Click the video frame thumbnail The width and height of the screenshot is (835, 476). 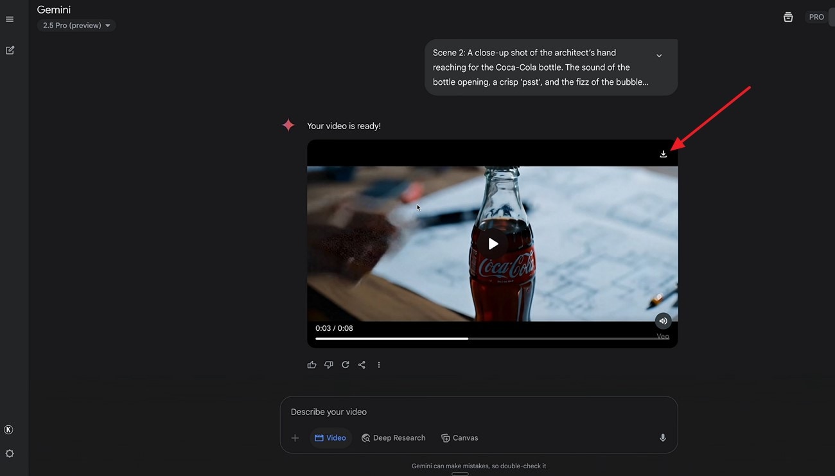pos(493,244)
